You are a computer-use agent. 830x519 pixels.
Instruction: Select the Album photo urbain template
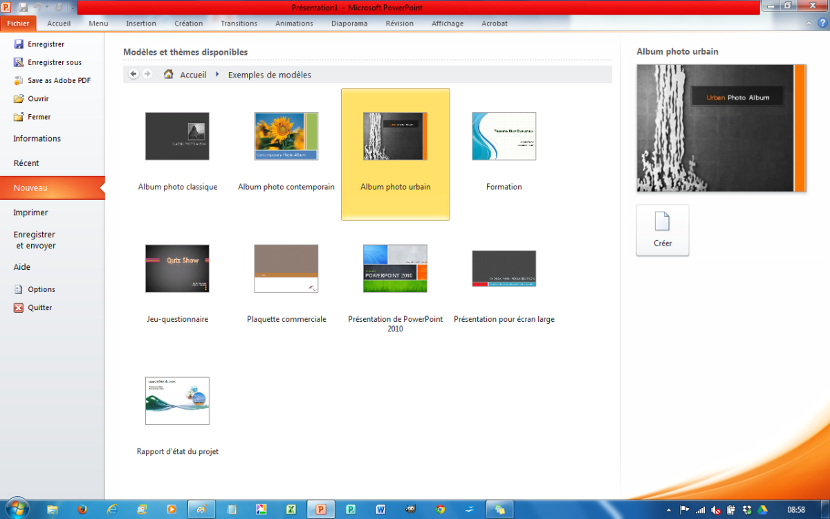point(396,154)
